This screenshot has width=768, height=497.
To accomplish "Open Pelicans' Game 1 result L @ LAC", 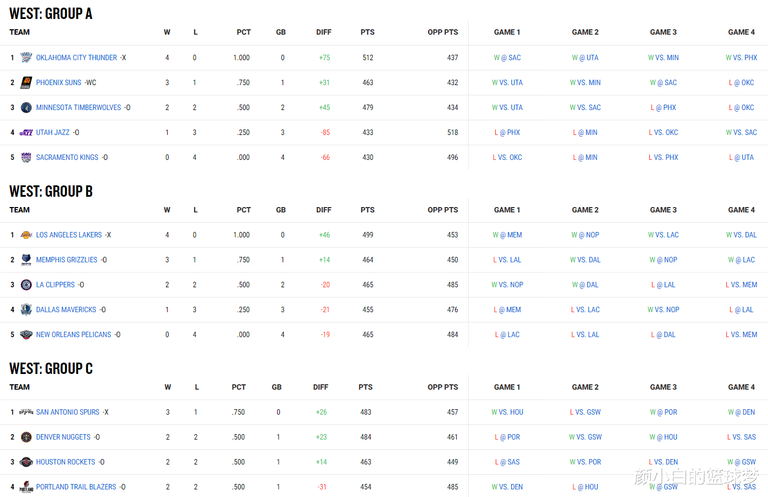I will point(507,334).
